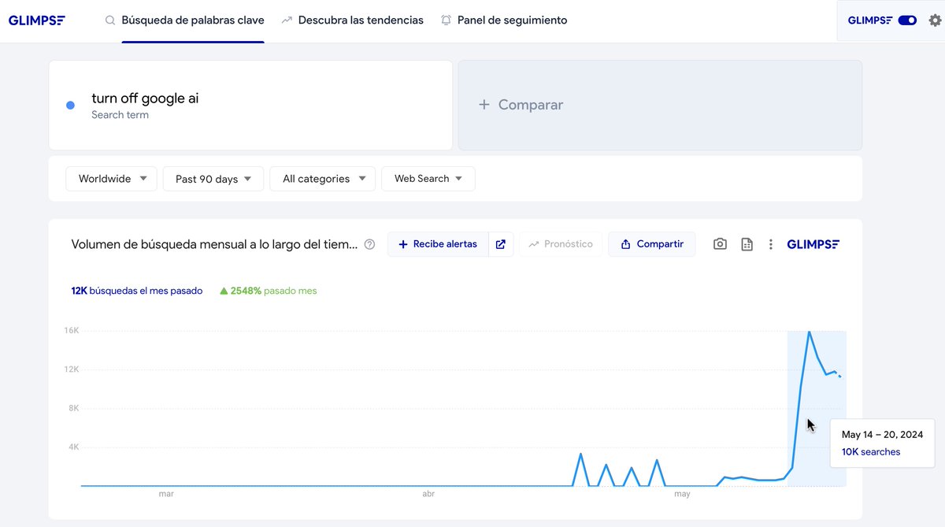Open the settings gear icon
Image resolution: width=945 pixels, height=527 pixels.
[x=935, y=20]
